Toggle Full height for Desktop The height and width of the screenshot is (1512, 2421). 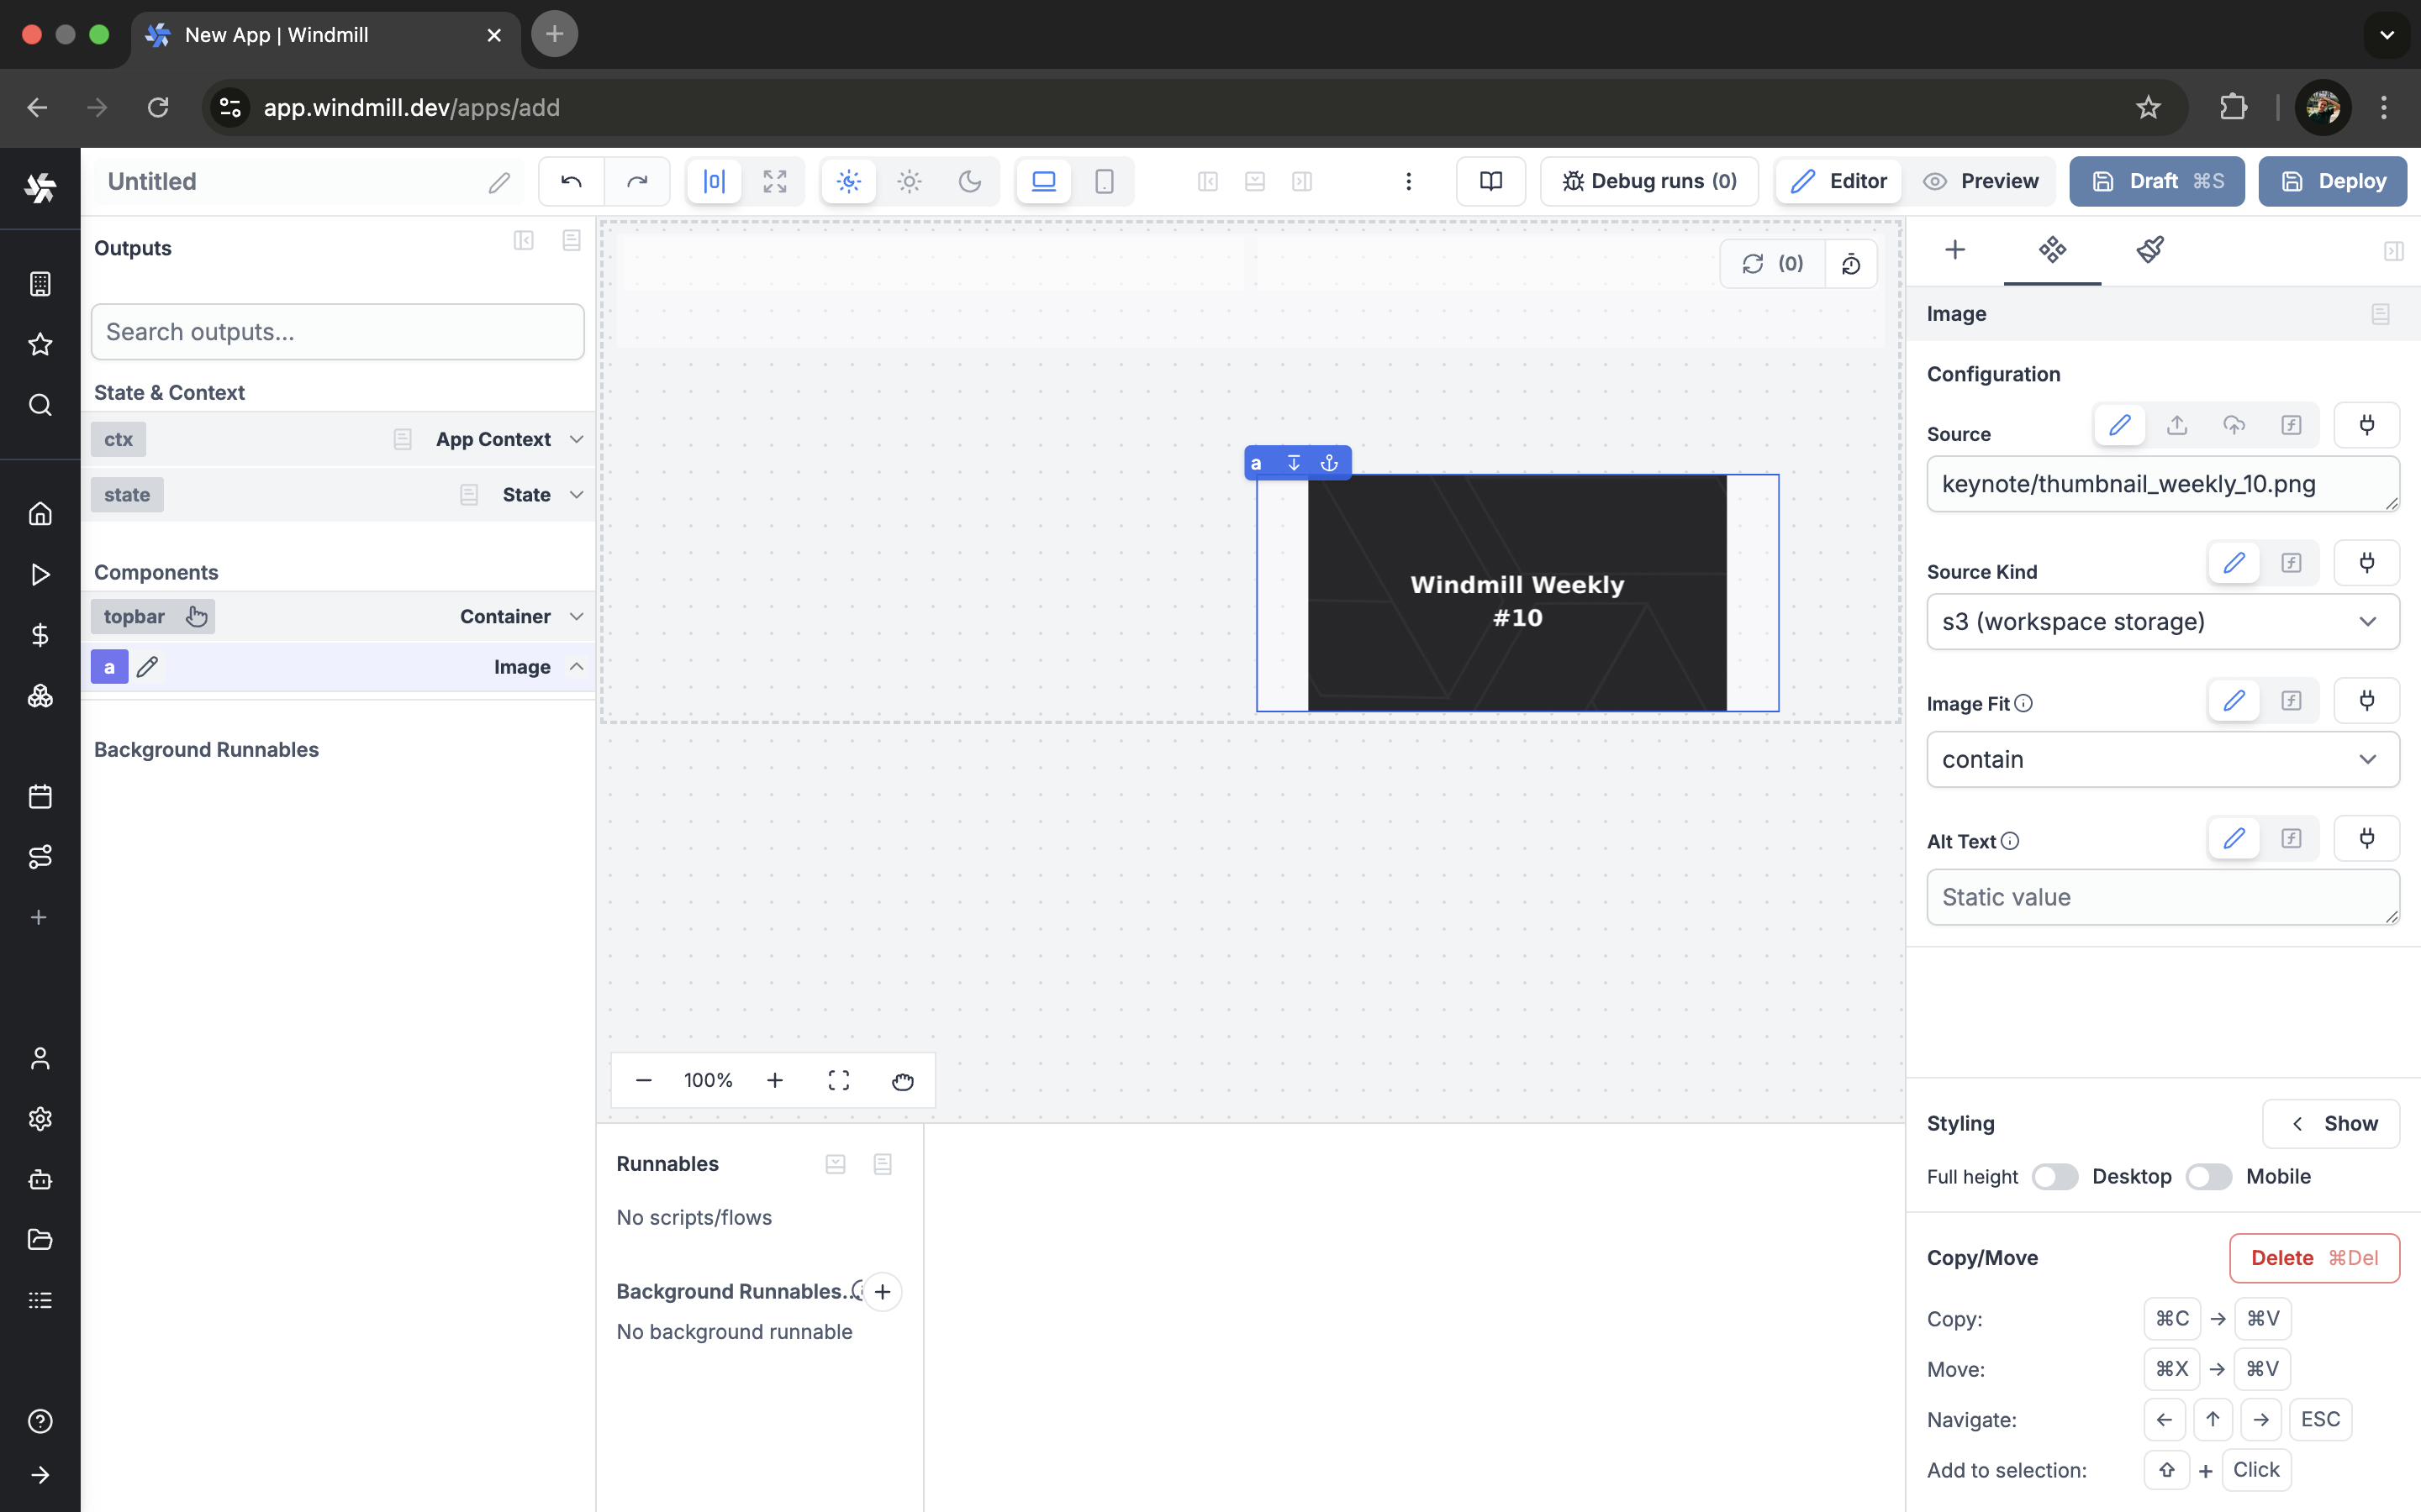pos(2057,1177)
